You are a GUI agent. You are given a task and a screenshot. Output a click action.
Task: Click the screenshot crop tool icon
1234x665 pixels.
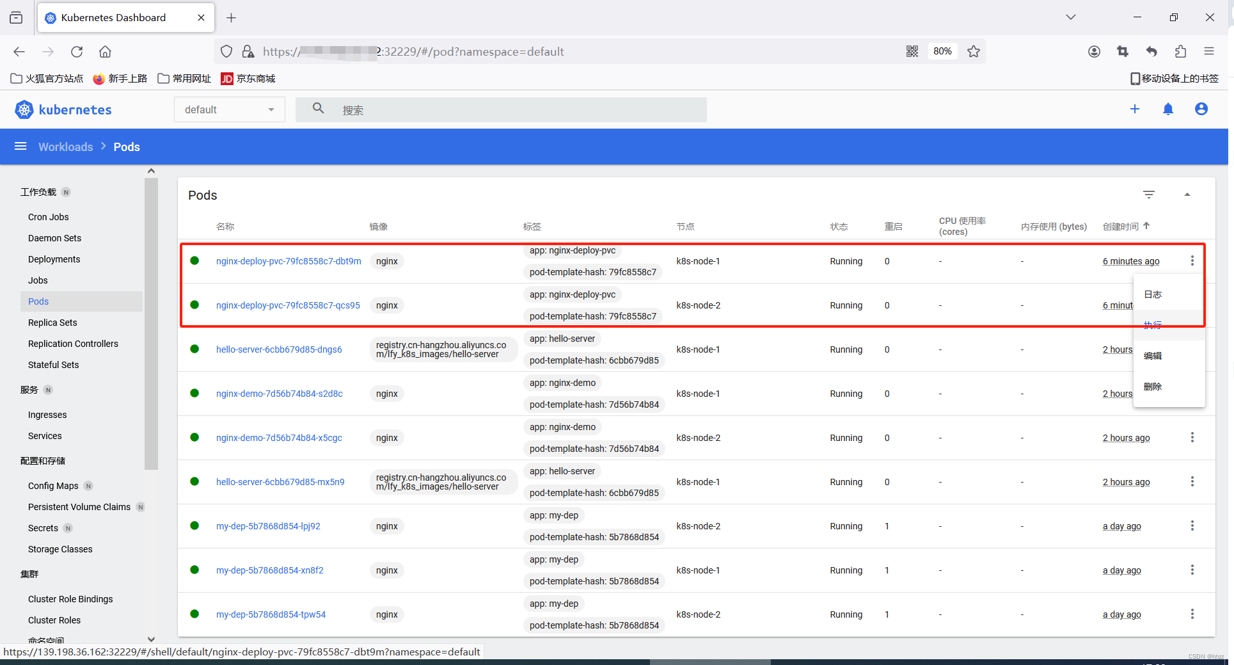click(1123, 51)
